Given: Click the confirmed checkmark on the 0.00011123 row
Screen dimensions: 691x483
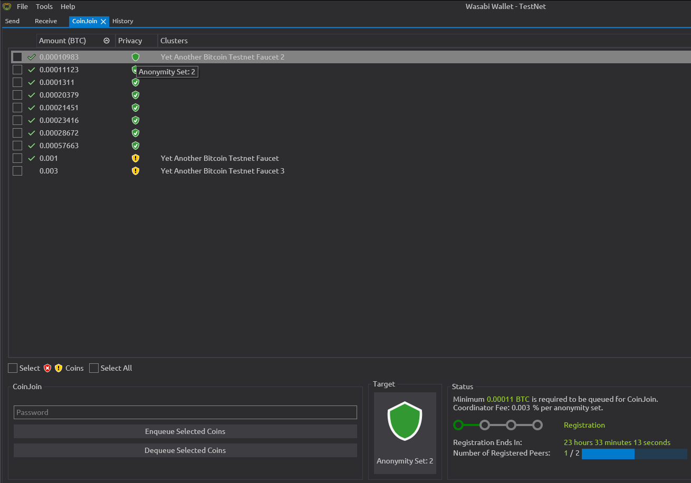Looking at the screenshot, I should click(32, 70).
